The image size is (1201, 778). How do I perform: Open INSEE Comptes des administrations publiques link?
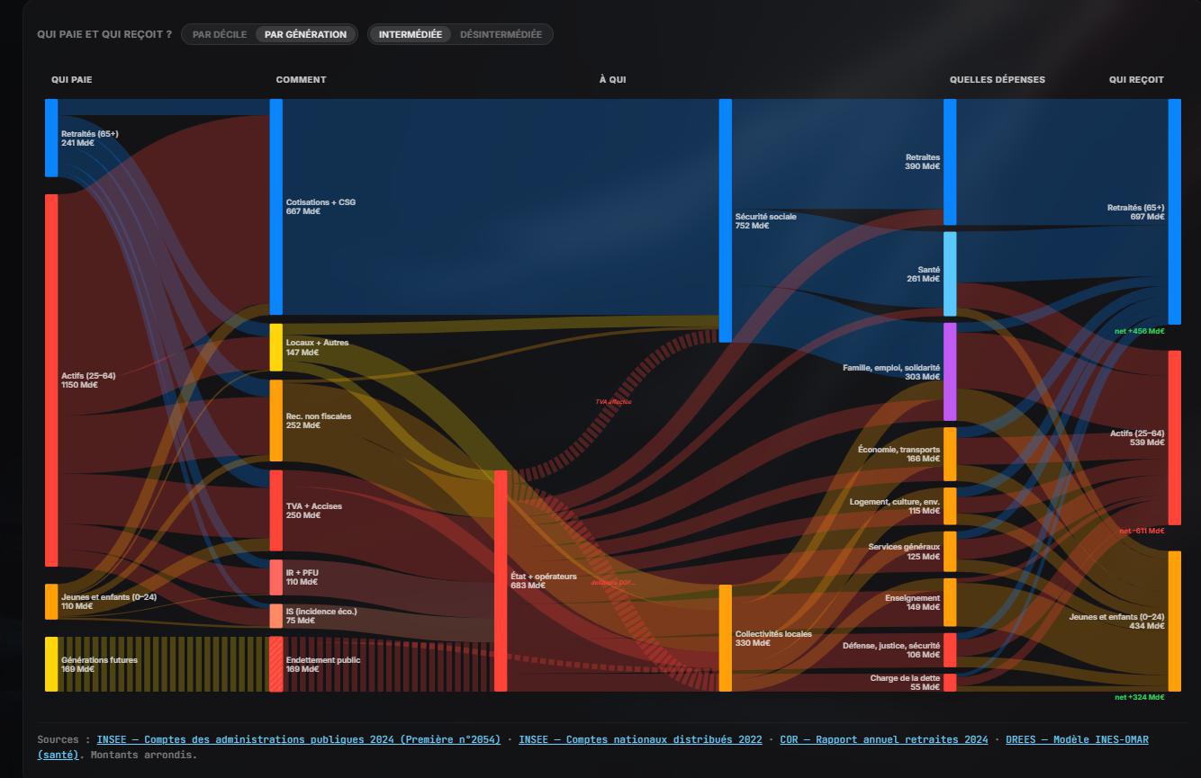298,739
